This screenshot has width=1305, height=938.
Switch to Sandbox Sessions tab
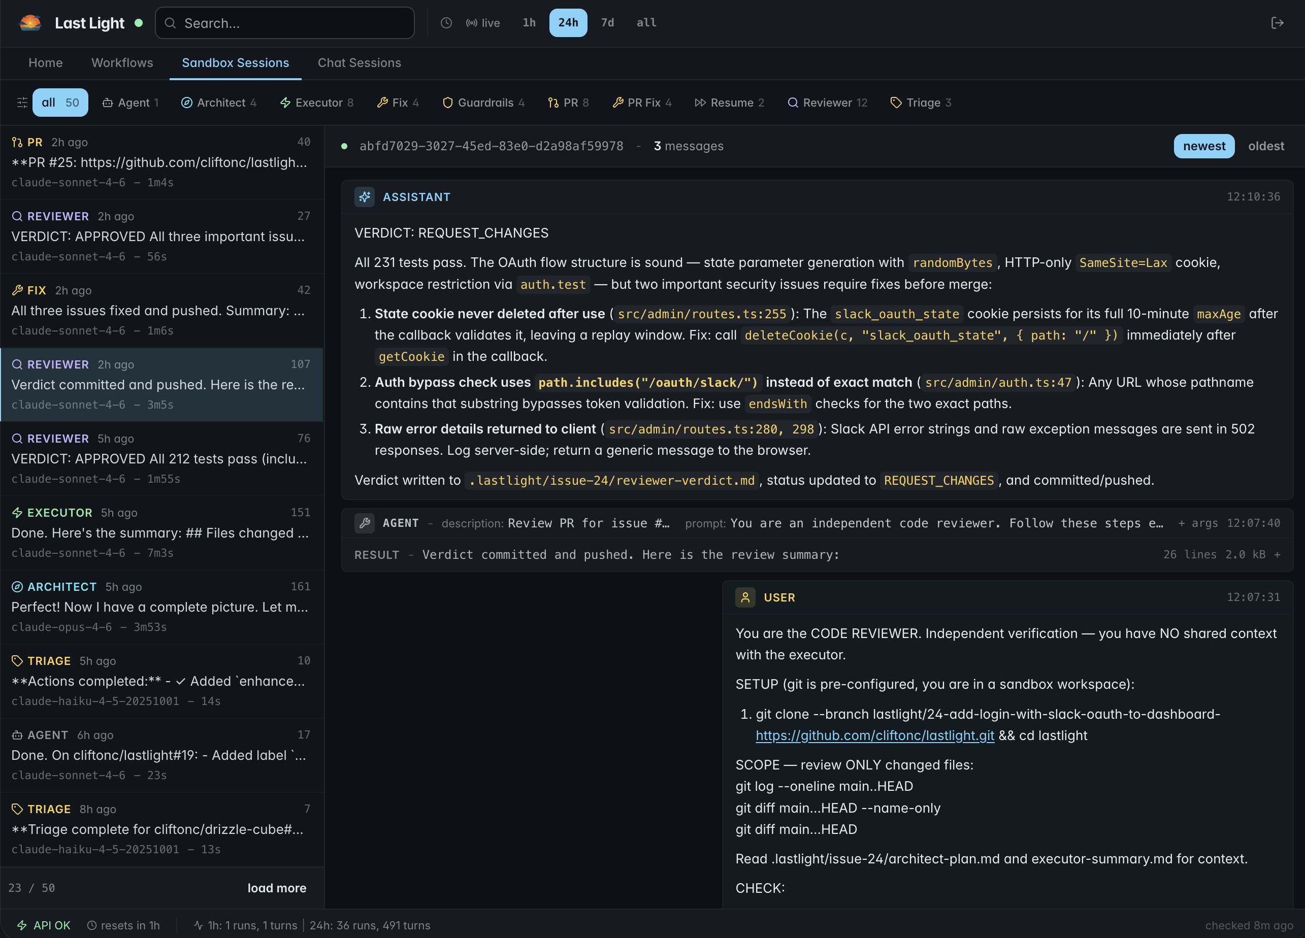click(x=235, y=63)
